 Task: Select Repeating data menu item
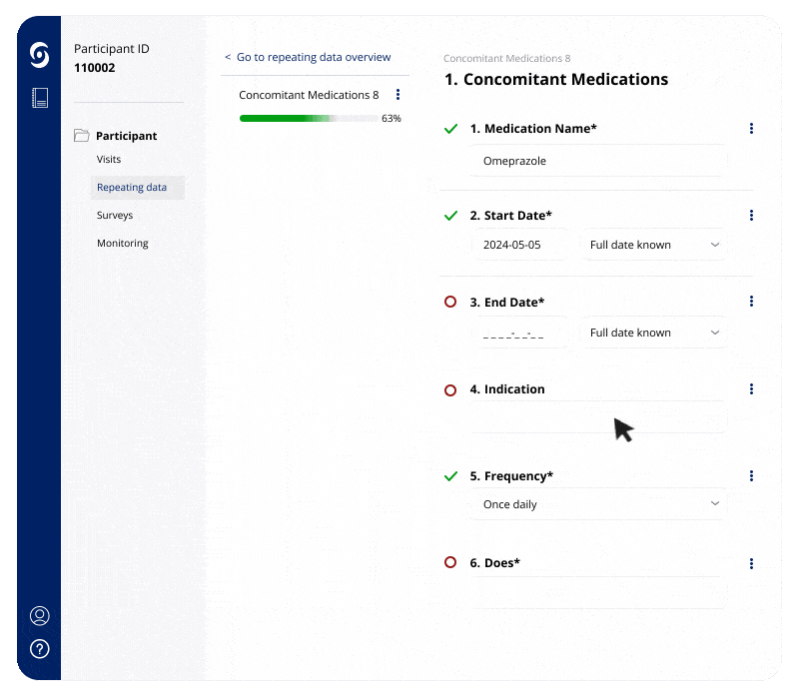tap(137, 187)
